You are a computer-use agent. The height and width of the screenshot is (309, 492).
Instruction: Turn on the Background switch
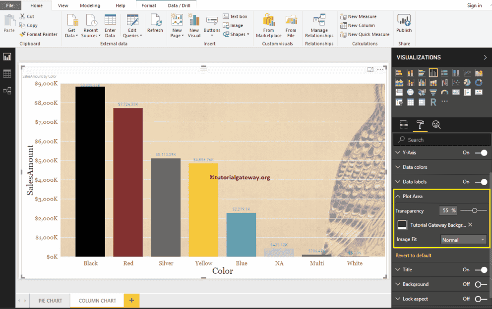click(481, 284)
